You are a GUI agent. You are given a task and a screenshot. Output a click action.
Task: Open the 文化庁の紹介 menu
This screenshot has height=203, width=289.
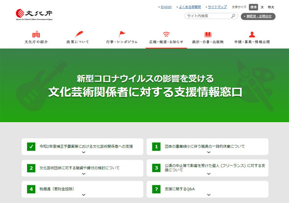click(x=36, y=42)
